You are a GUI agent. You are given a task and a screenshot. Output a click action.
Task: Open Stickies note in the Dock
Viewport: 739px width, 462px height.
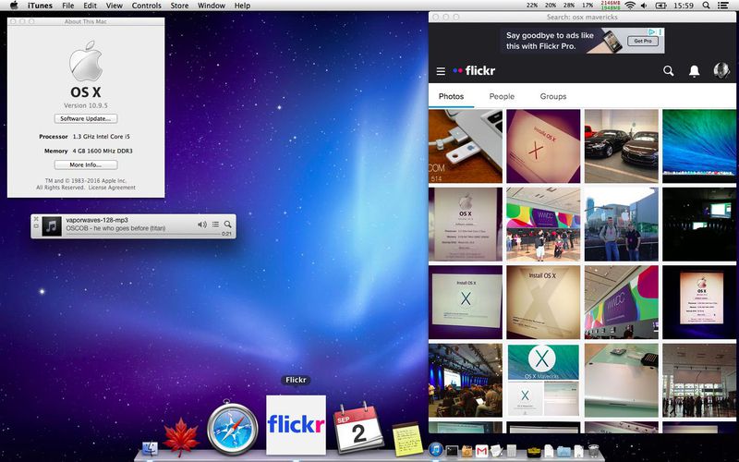point(407,439)
